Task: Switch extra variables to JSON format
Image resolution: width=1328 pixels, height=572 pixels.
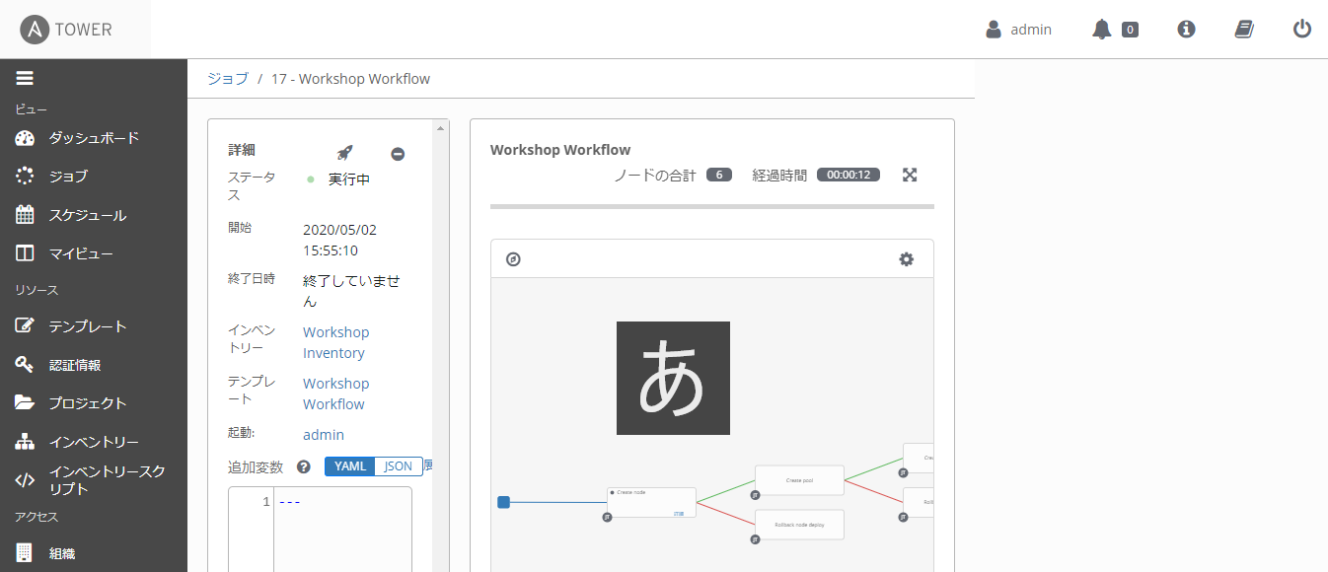Action: tap(397, 465)
